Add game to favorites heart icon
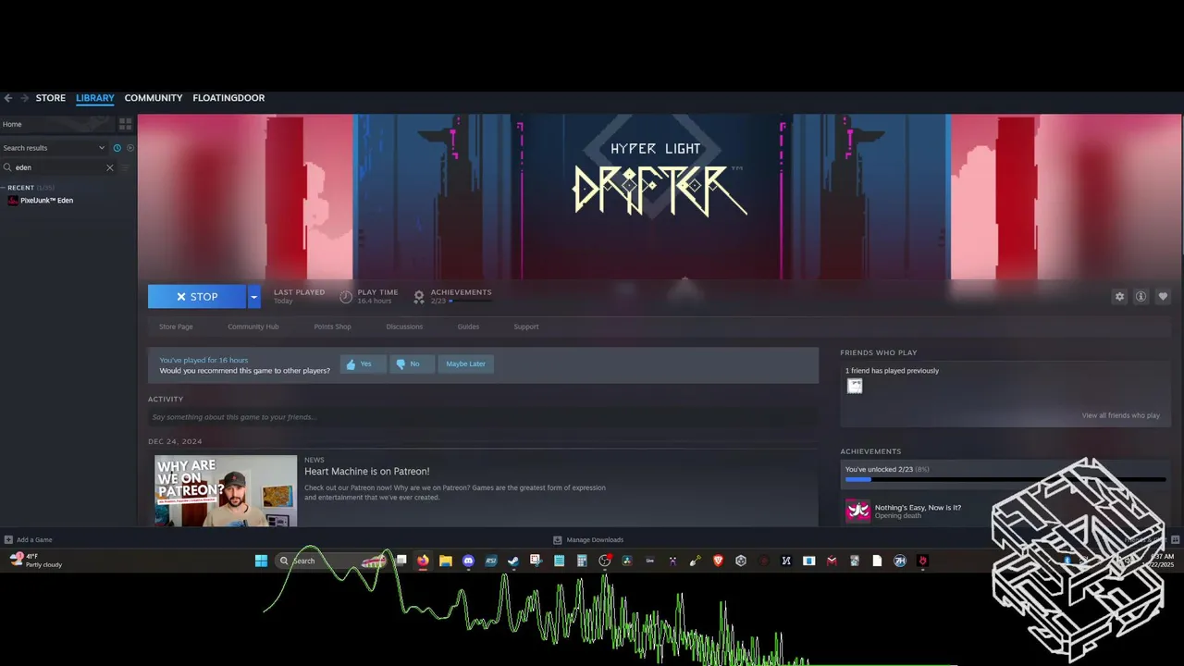 [x=1163, y=297]
